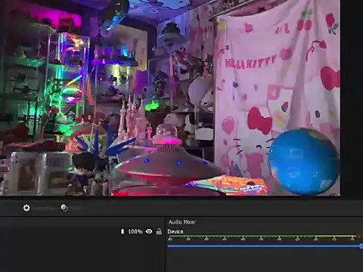Open source Properties via the gear icon

tap(26, 208)
